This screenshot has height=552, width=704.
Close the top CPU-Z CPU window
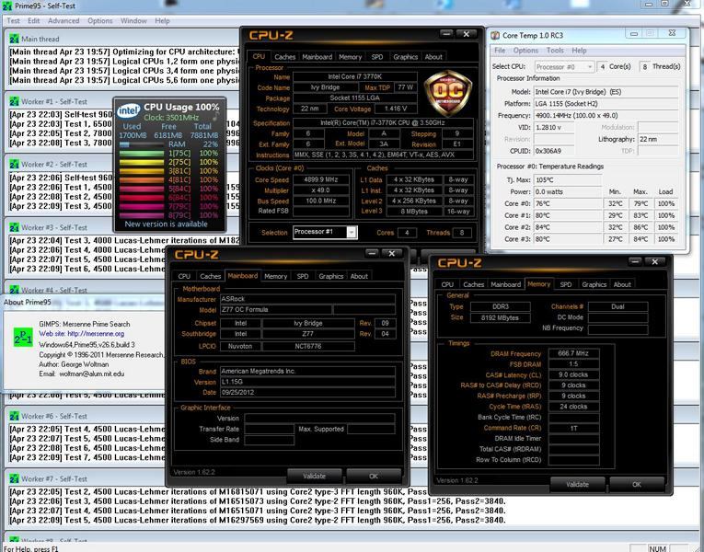[x=467, y=34]
